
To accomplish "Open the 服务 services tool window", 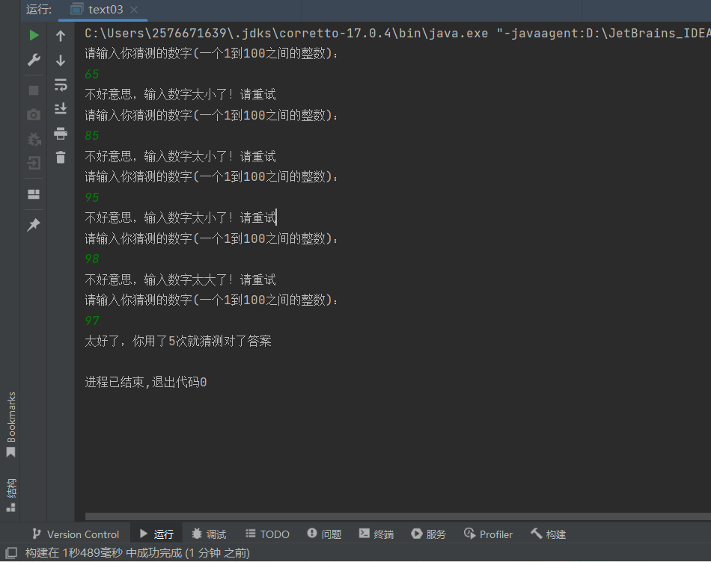I will pos(429,534).
